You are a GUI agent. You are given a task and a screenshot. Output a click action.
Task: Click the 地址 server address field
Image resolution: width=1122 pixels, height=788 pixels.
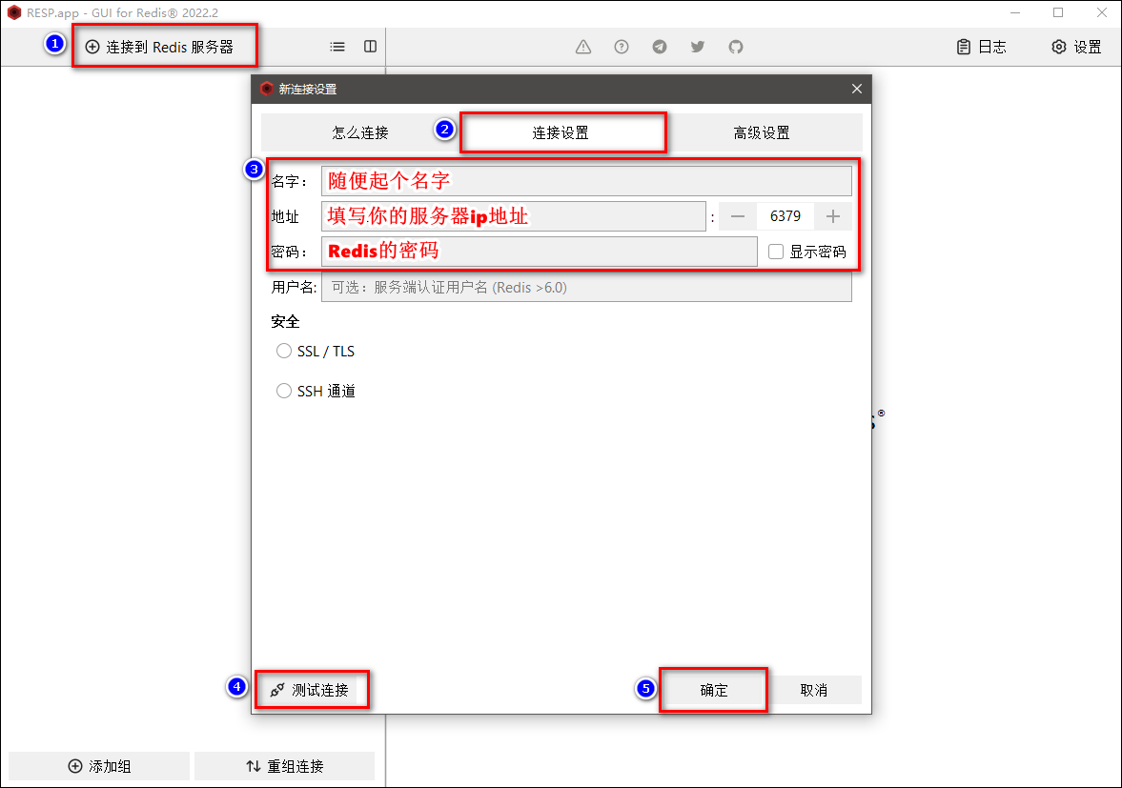click(x=513, y=216)
